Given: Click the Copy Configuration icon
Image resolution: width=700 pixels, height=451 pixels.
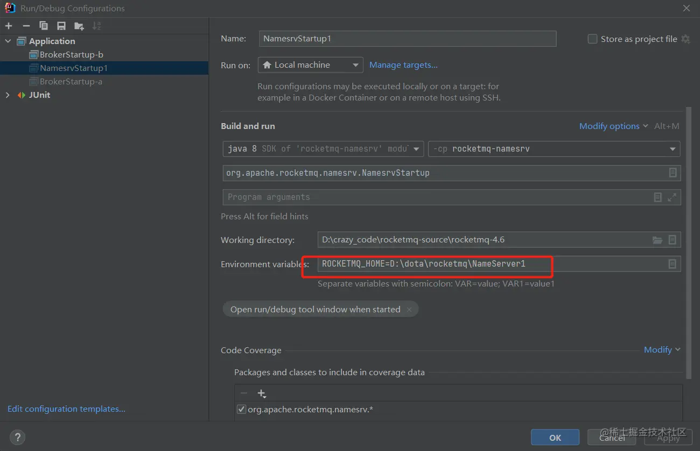Looking at the screenshot, I should (44, 26).
